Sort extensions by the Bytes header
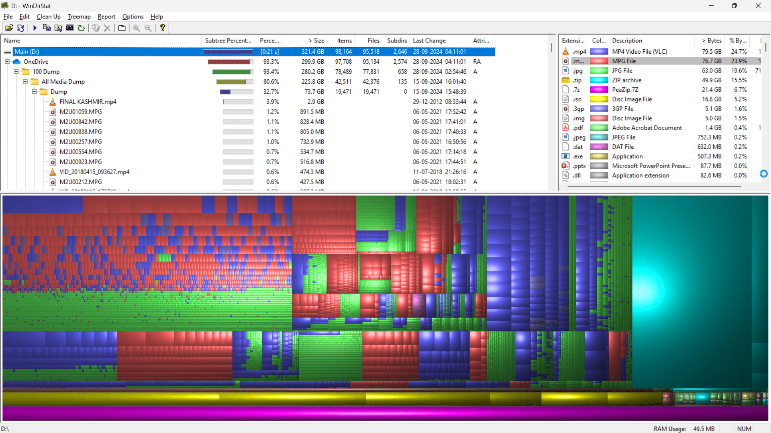The height and width of the screenshot is (433, 771). tap(710, 40)
